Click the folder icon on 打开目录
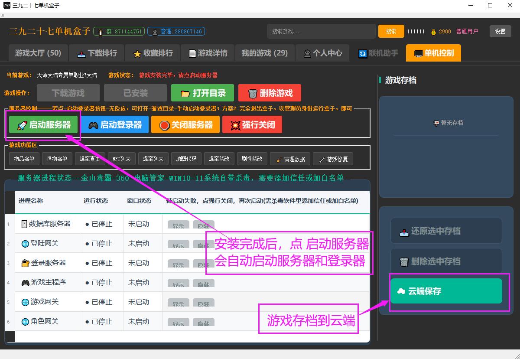The image size is (520, 359). [x=185, y=94]
